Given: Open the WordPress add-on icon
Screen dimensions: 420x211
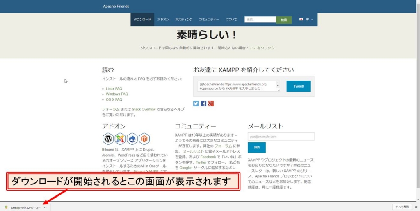Looking at the screenshot, I should pyautogui.click(x=108, y=139).
